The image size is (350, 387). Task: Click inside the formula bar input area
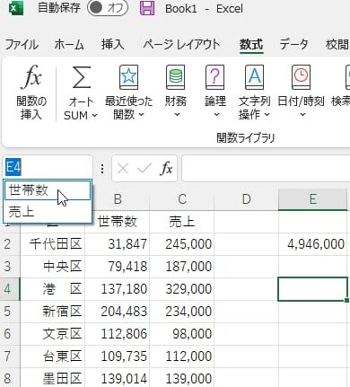click(266, 168)
